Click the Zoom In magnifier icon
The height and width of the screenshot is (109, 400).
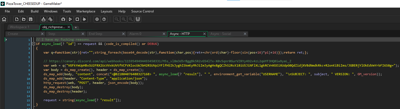(x=131, y=19)
